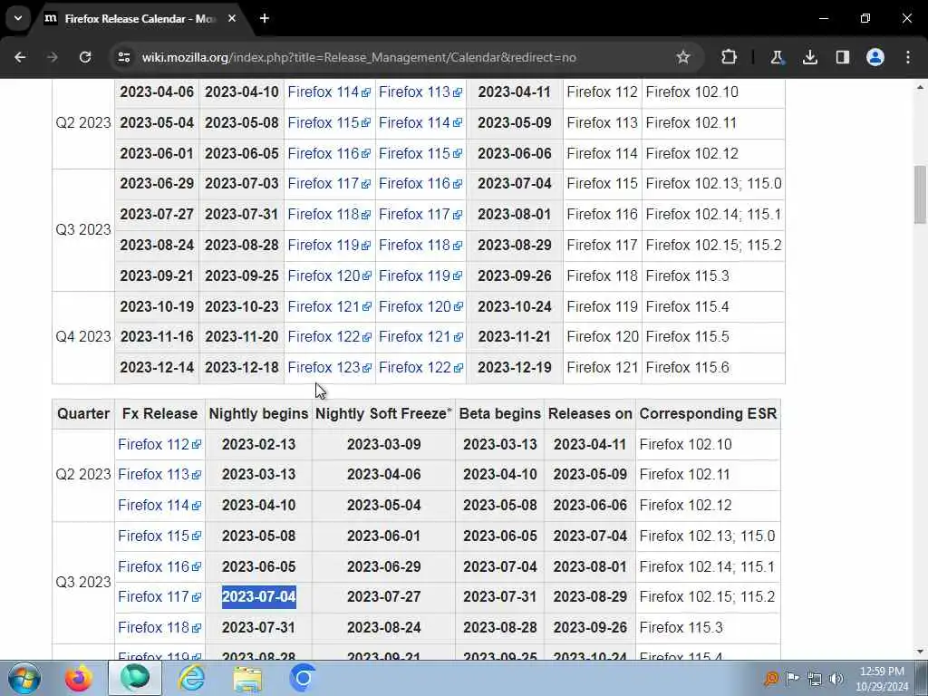Open Windows Explorer folder in taskbar

[x=247, y=678]
